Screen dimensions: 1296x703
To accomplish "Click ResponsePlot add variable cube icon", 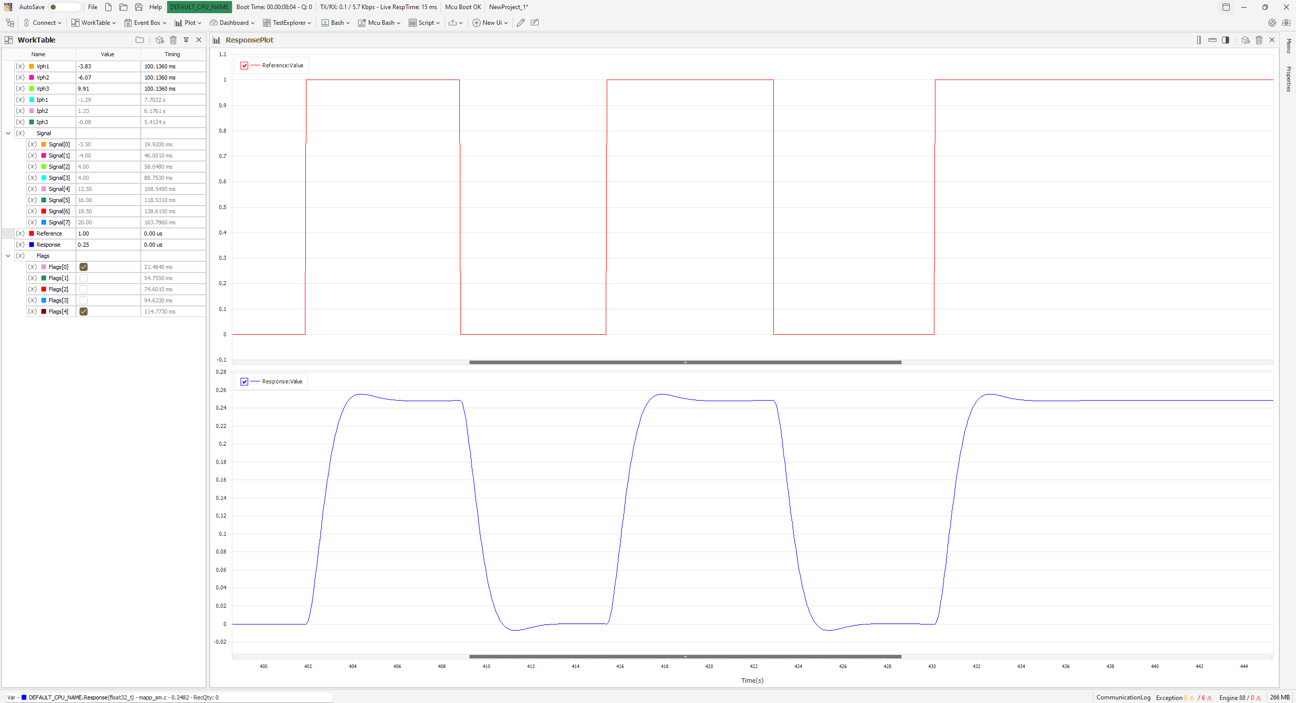I will pos(1246,40).
